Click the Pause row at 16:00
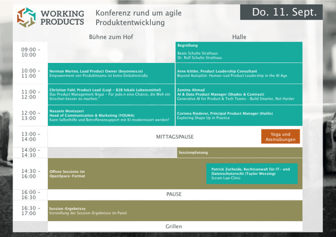This screenshot has width=336, height=237. point(175,194)
